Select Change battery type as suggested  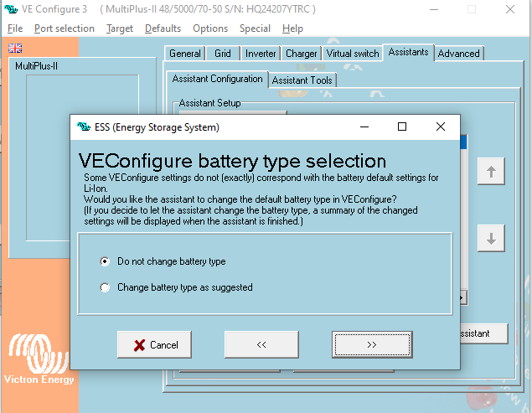pyautogui.click(x=105, y=287)
